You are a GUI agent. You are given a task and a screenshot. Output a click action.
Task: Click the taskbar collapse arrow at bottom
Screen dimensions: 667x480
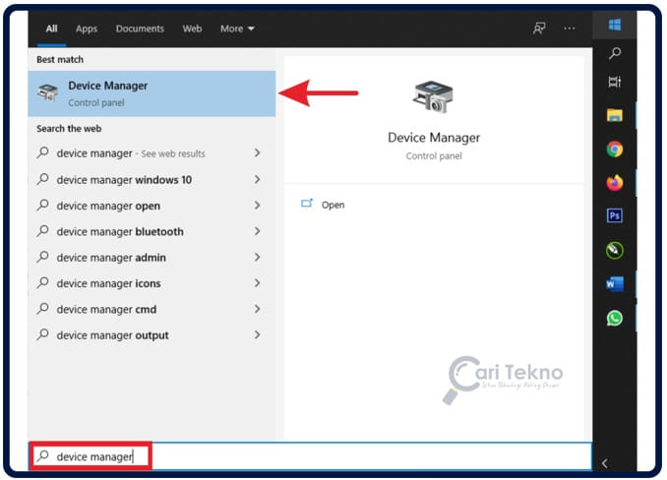tap(604, 463)
